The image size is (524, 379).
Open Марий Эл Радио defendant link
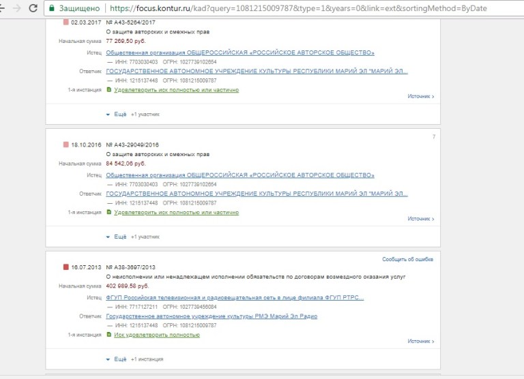point(212,316)
